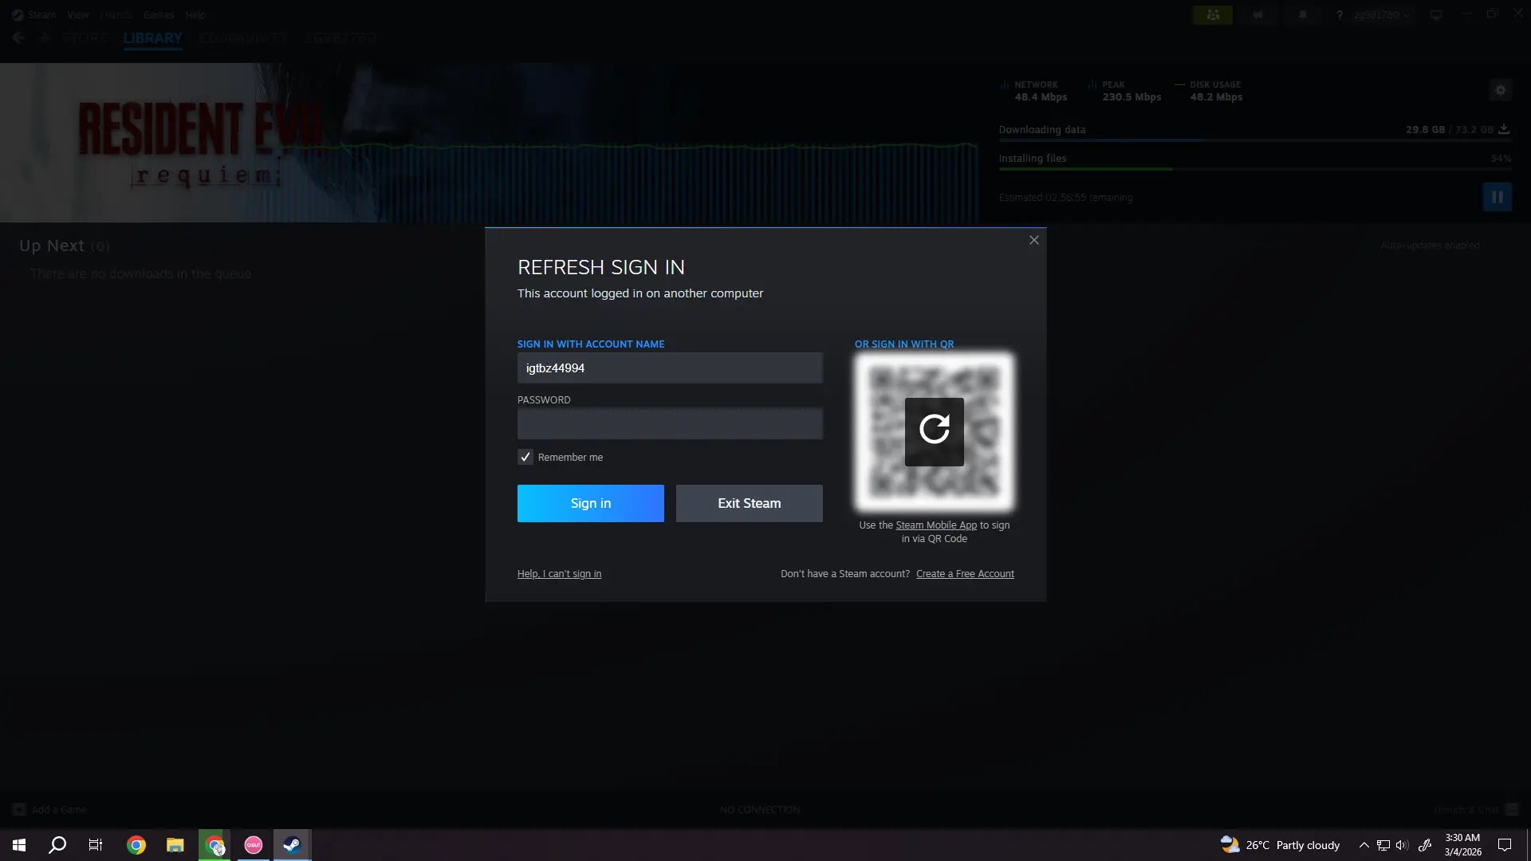This screenshot has width=1531, height=861.
Task: Open Task View on the taskbar
Action: click(96, 845)
